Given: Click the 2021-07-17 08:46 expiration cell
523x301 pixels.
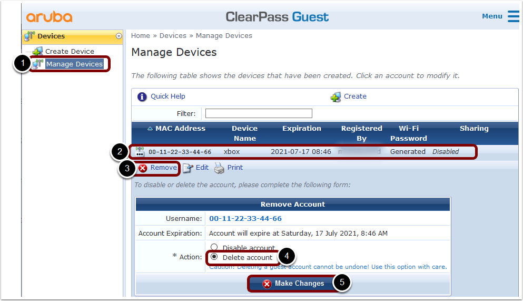Looking at the screenshot, I should click(x=301, y=151).
